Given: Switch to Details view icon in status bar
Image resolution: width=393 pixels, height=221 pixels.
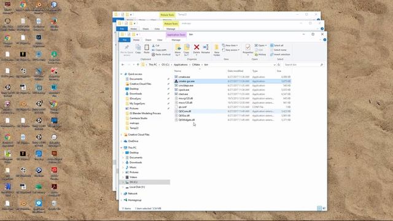Looking at the screenshot, I should click(x=319, y=208).
